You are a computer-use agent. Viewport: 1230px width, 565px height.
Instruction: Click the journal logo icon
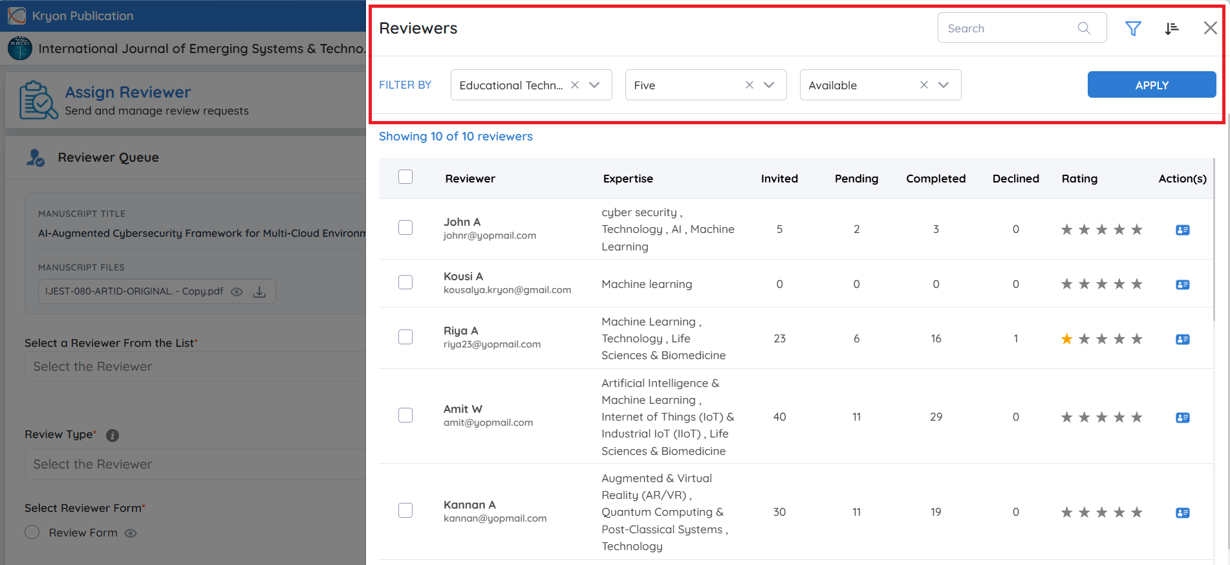(20, 48)
